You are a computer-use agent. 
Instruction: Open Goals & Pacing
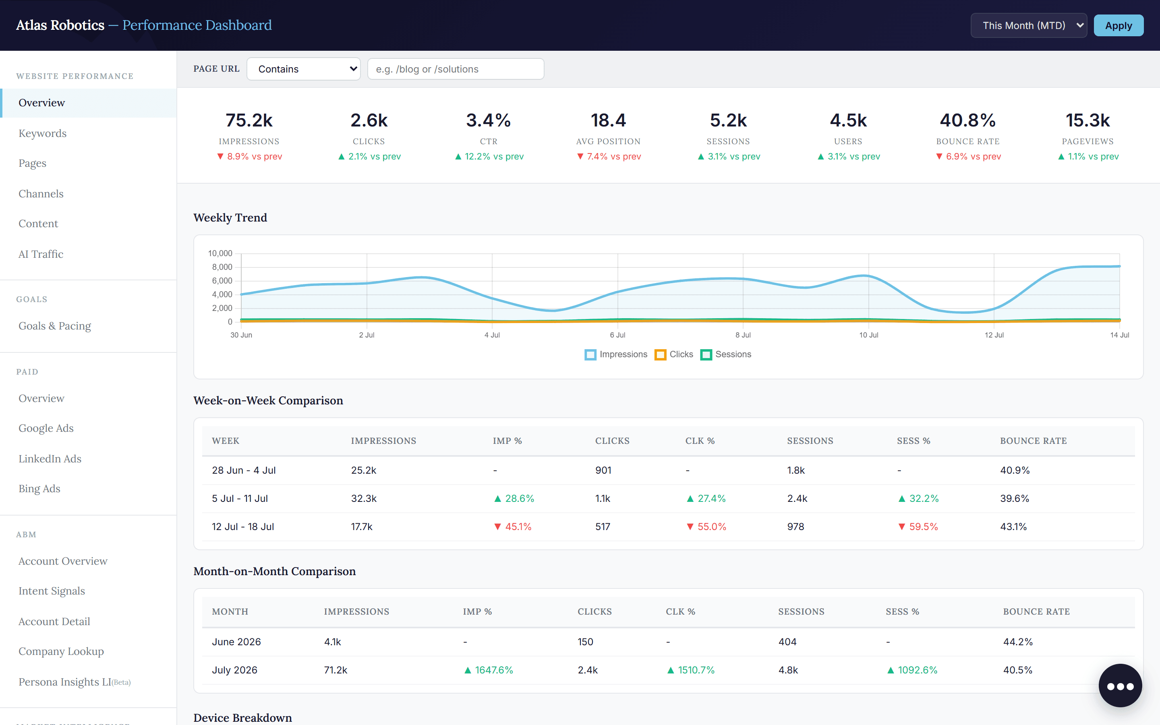(88, 325)
